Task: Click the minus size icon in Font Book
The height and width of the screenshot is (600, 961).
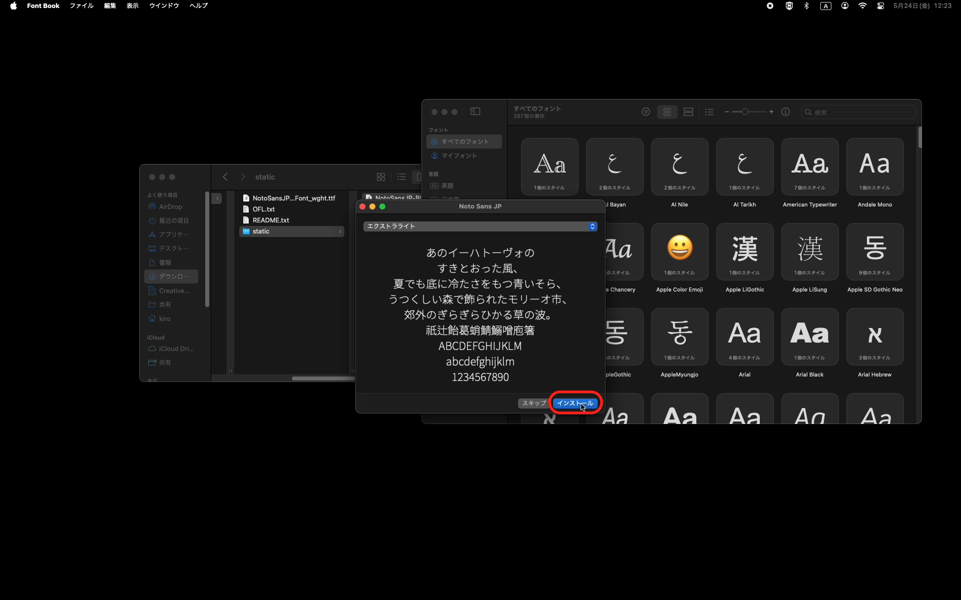Action: 727,112
